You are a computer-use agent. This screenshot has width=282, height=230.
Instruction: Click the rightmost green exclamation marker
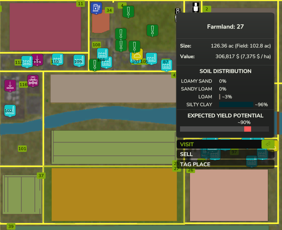pos(152,30)
